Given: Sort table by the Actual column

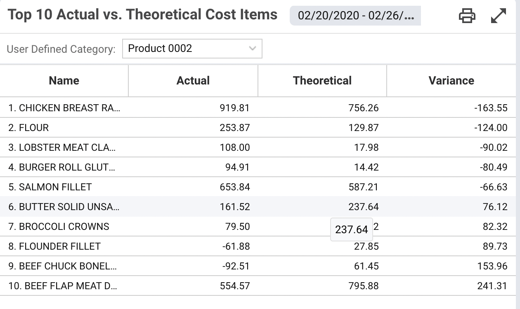Looking at the screenshot, I should point(193,81).
